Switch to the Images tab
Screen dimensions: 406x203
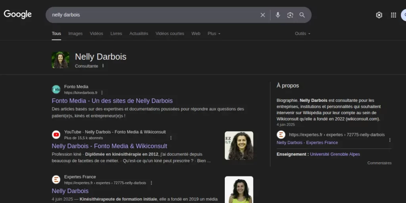click(75, 34)
